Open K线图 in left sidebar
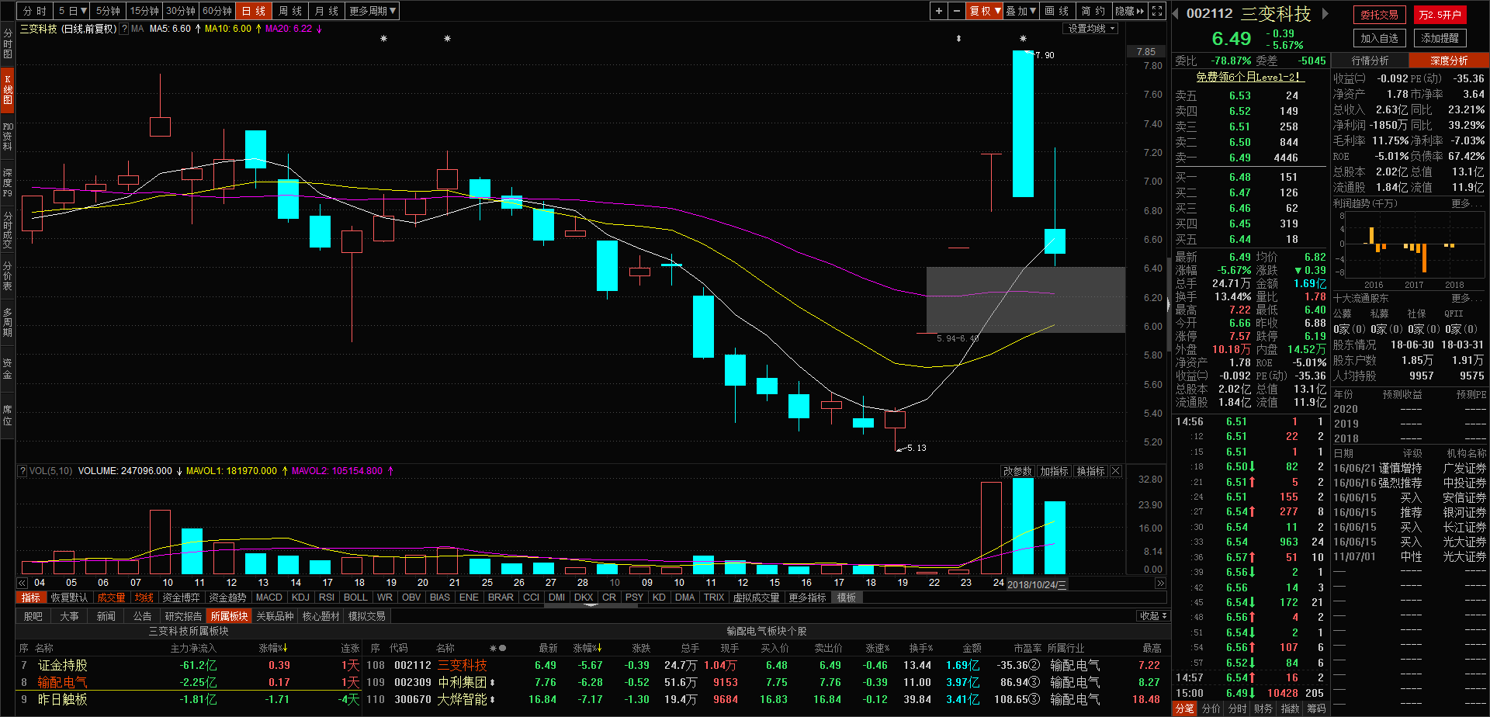 click(x=8, y=88)
